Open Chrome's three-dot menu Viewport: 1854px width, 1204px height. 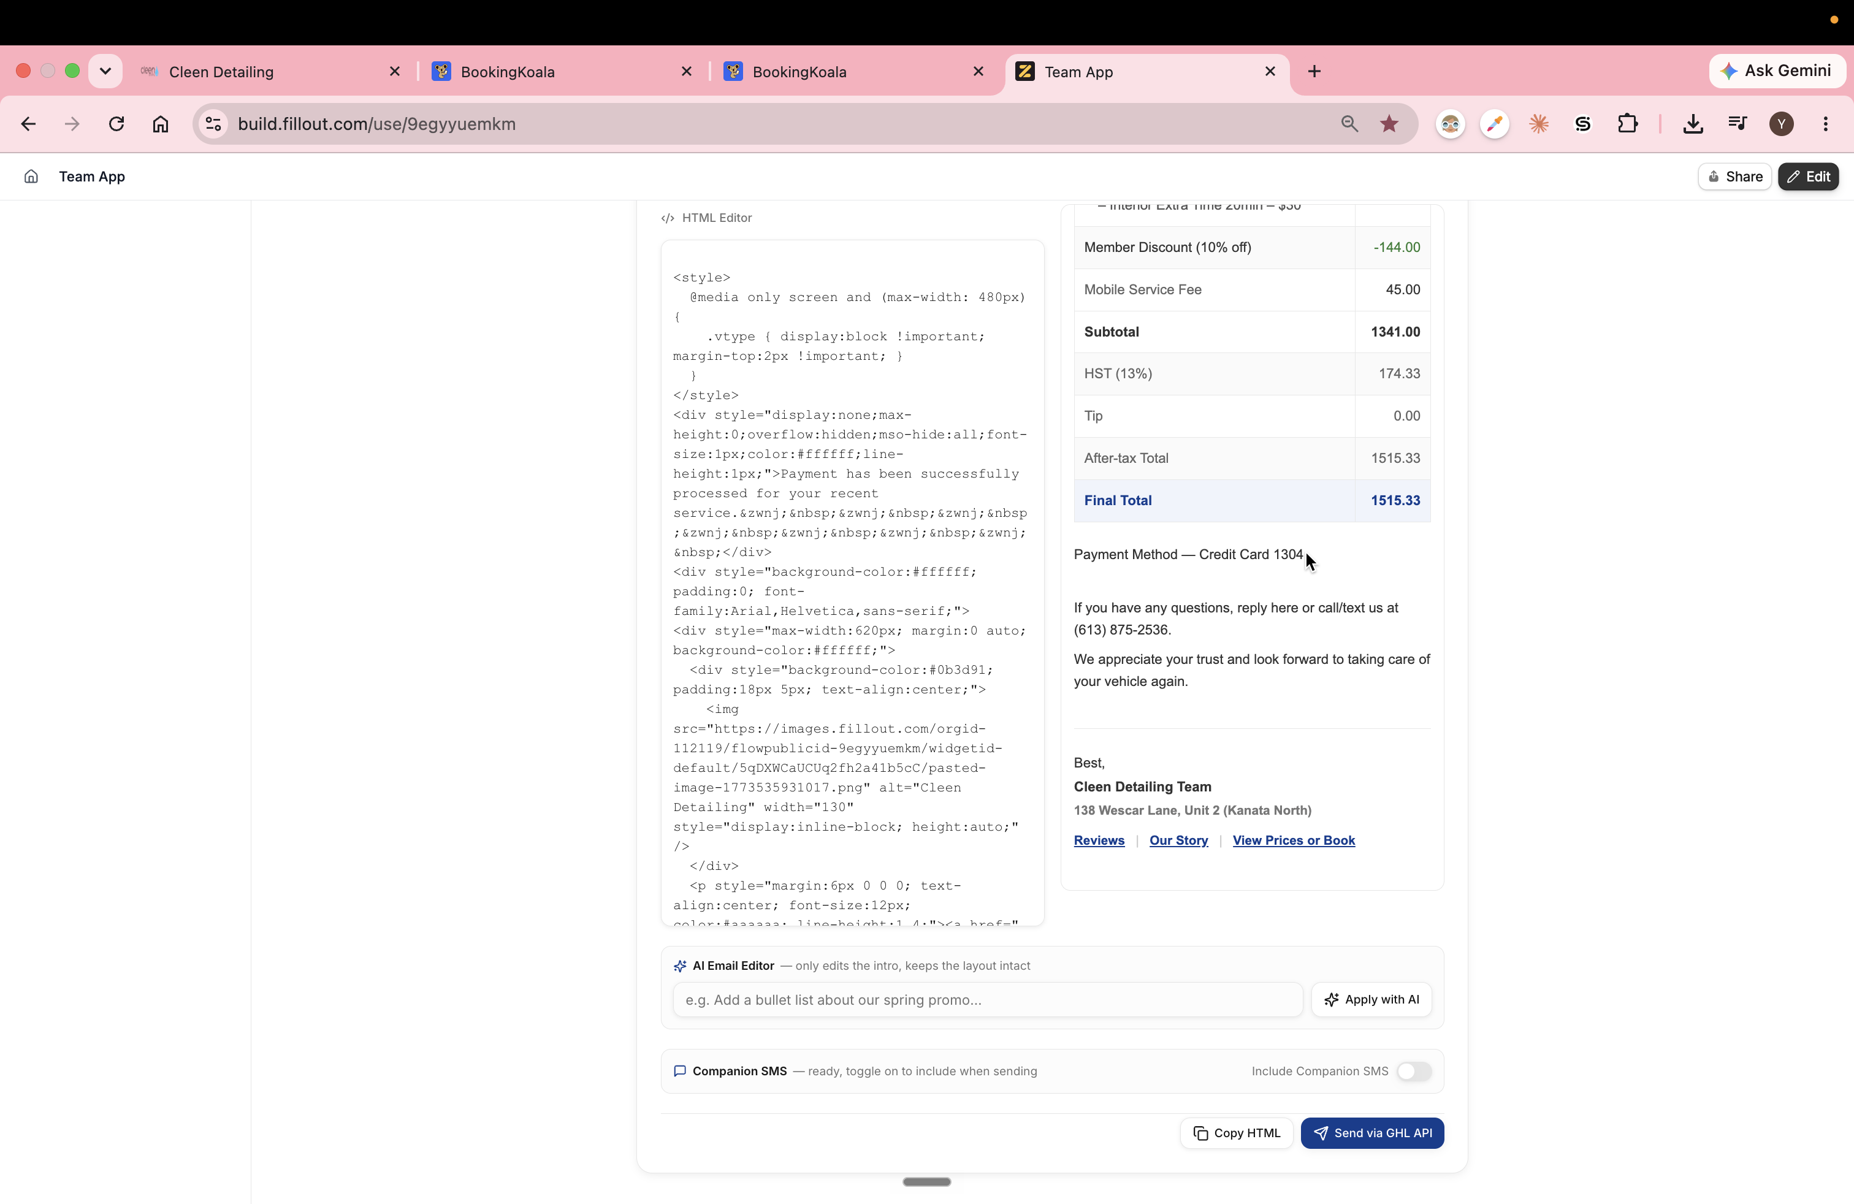tap(1825, 124)
